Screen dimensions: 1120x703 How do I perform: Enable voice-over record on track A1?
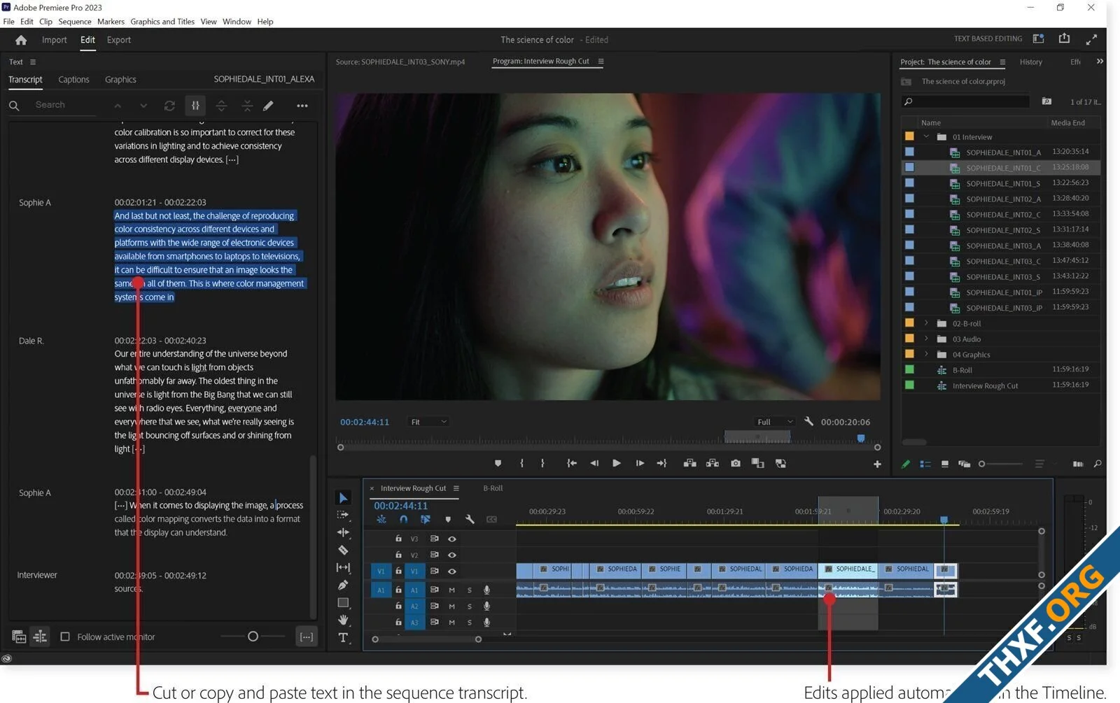pos(486,590)
